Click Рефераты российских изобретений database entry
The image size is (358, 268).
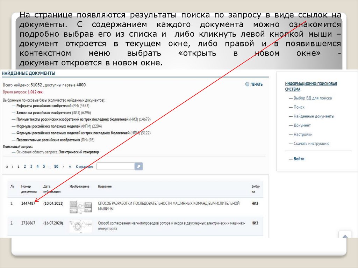point(52,106)
